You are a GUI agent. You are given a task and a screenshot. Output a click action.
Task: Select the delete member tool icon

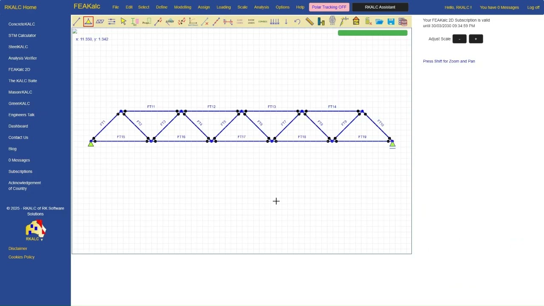pos(205,21)
